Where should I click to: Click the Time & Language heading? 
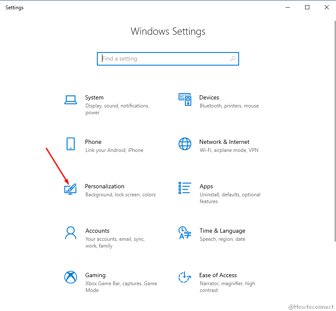(223, 231)
